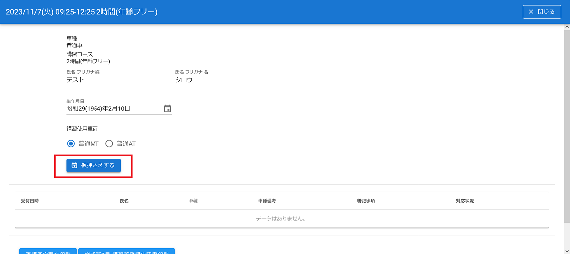Click the 車種 table column header

[193, 201]
